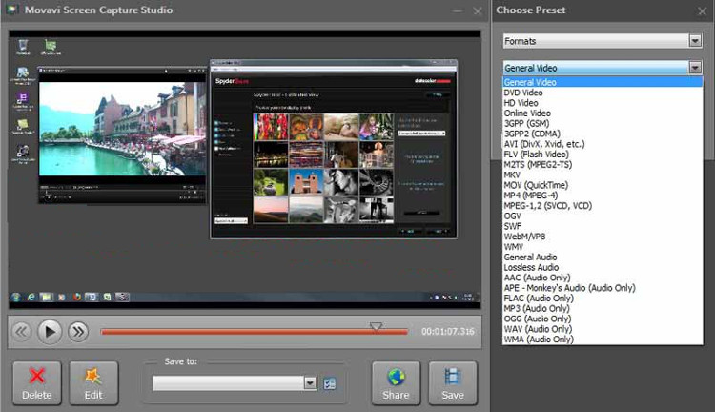Image resolution: width=715 pixels, height=412 pixels.
Task: Rewind with the double left arrow button
Action: 21,332
